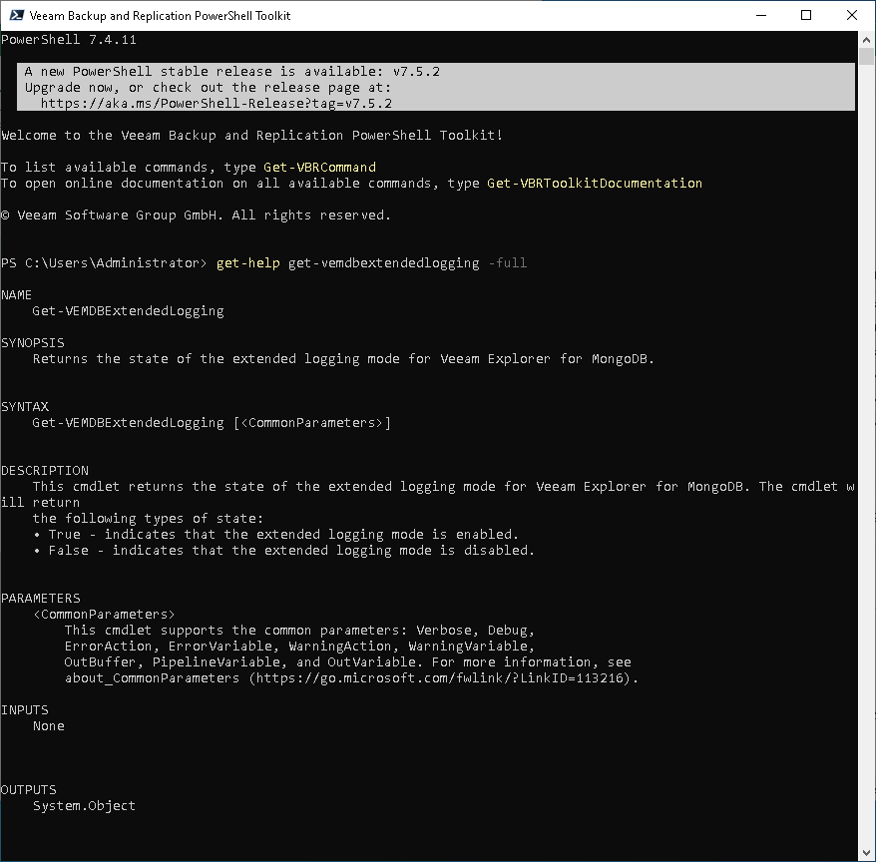Click the get-vemdbextendedlogging argument text
Screen dimensions: 876x862
coord(384,263)
